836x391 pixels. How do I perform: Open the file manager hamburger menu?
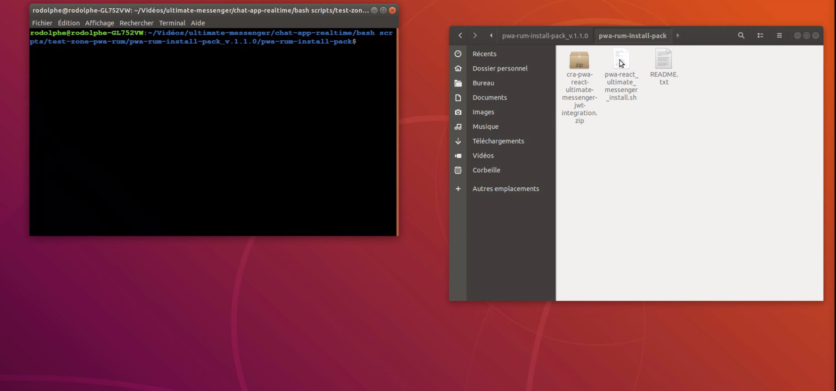[779, 36]
